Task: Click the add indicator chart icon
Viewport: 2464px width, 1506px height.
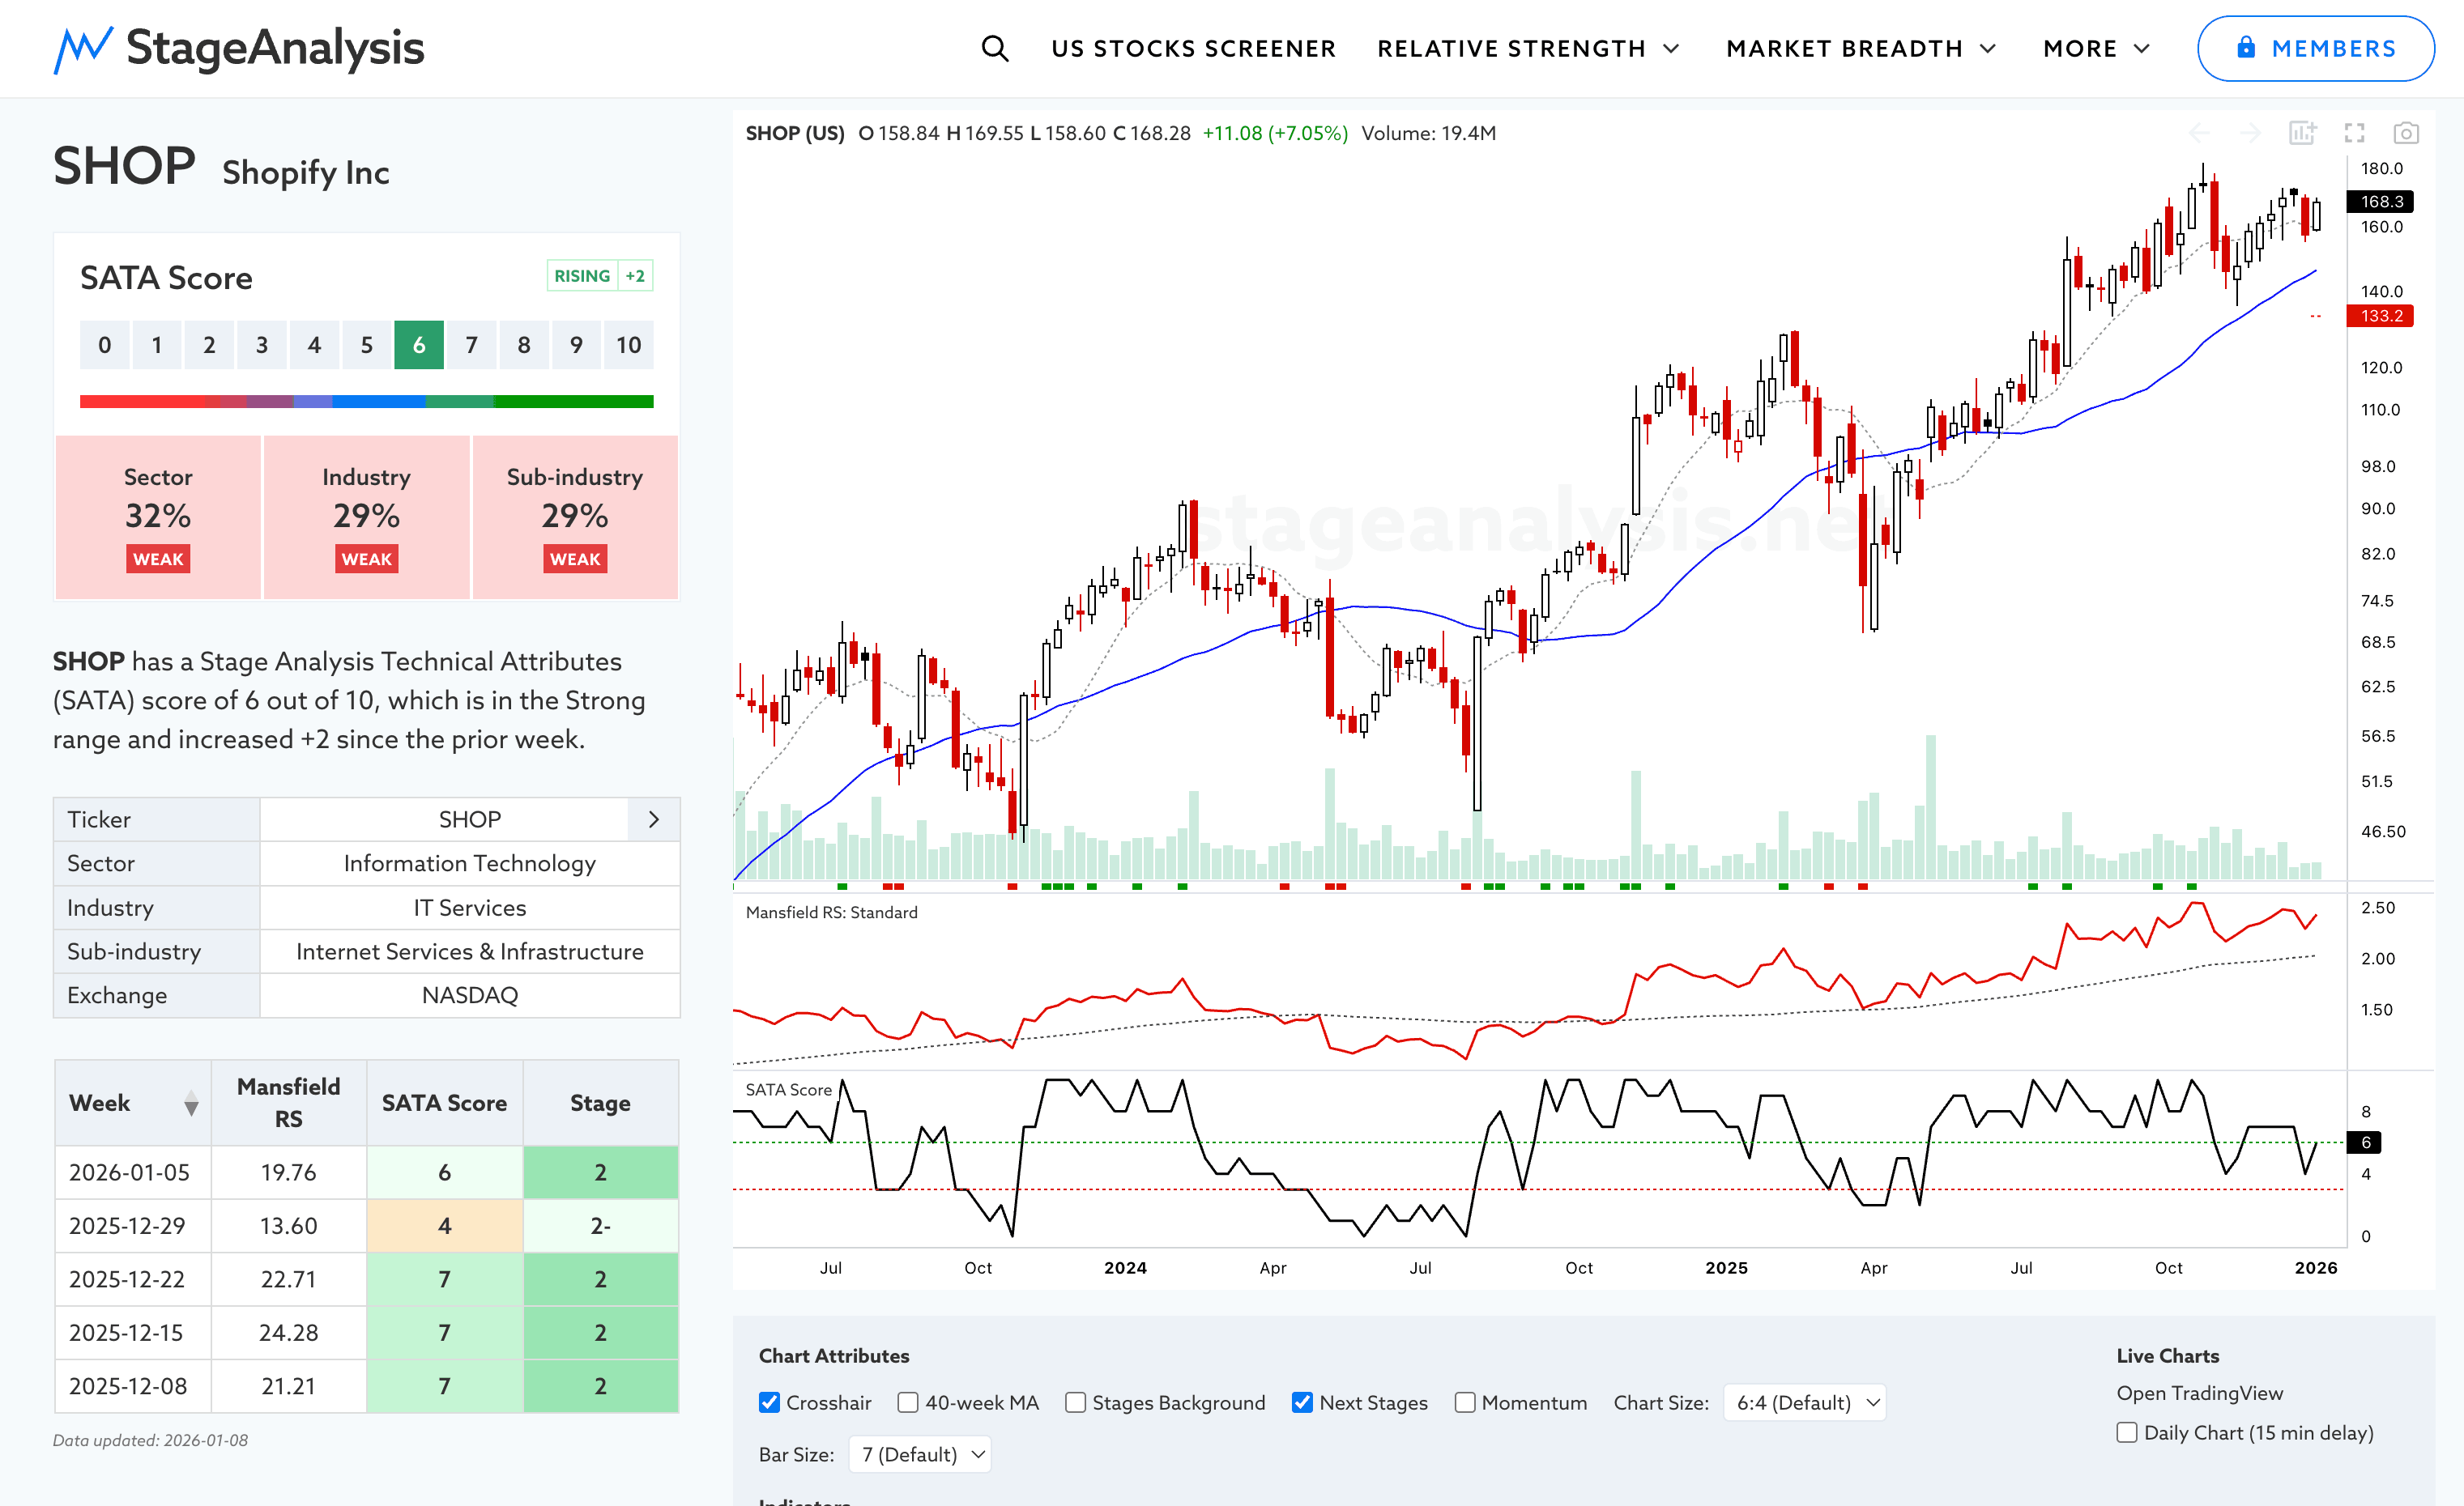Action: [x=2302, y=133]
